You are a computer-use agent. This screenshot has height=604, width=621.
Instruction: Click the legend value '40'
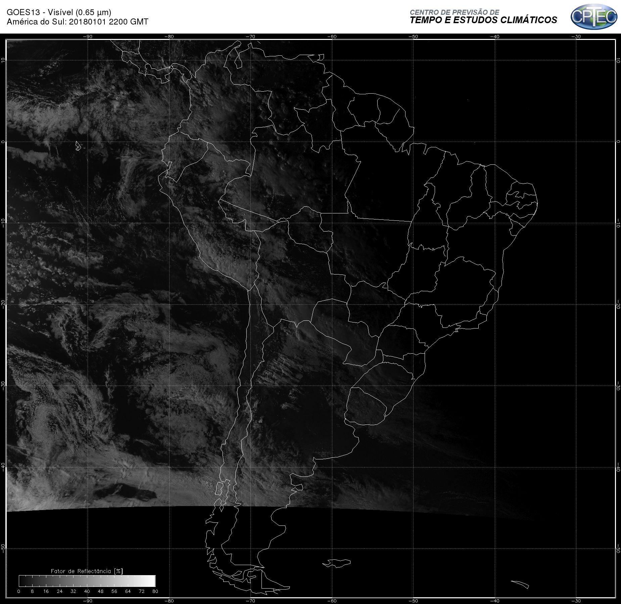pos(87,591)
